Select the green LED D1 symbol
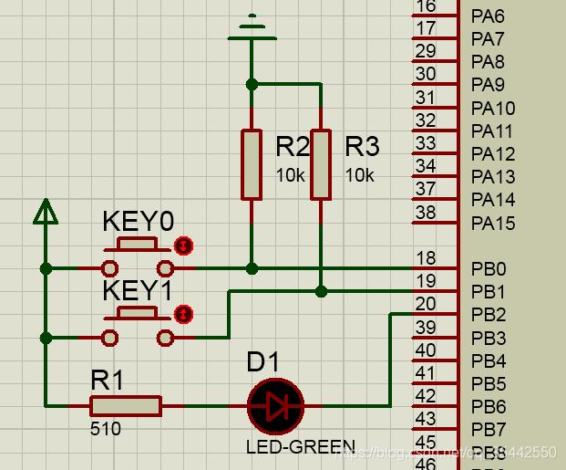This screenshot has height=470, width=566. 276,406
